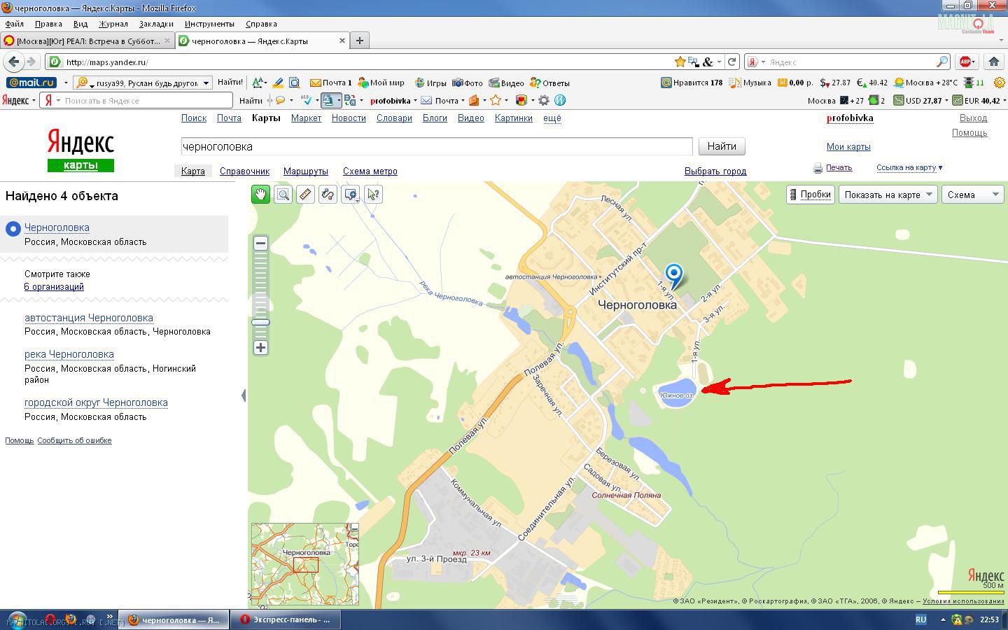Open the Схема map type dropdown

(973, 195)
